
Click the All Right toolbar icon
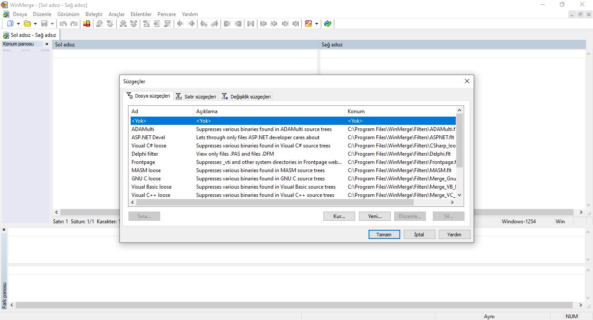click(227, 24)
